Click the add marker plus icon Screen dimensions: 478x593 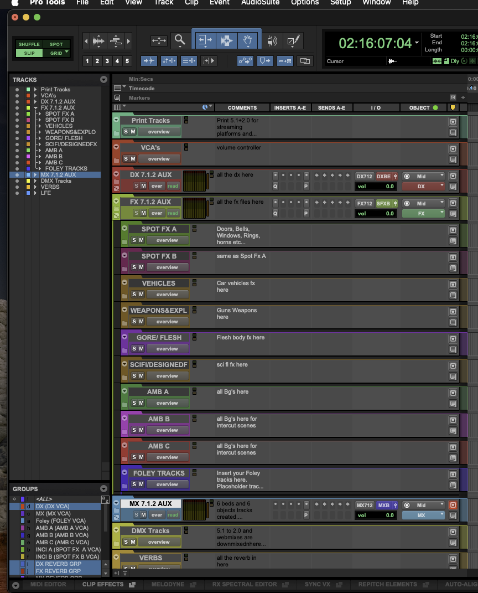tap(463, 97)
